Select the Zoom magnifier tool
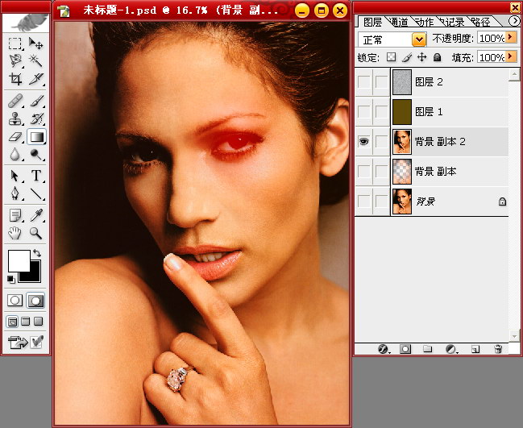The width and height of the screenshot is (523, 428). [35, 233]
